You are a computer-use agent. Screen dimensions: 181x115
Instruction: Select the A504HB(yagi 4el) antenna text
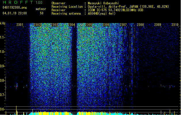[102, 14]
